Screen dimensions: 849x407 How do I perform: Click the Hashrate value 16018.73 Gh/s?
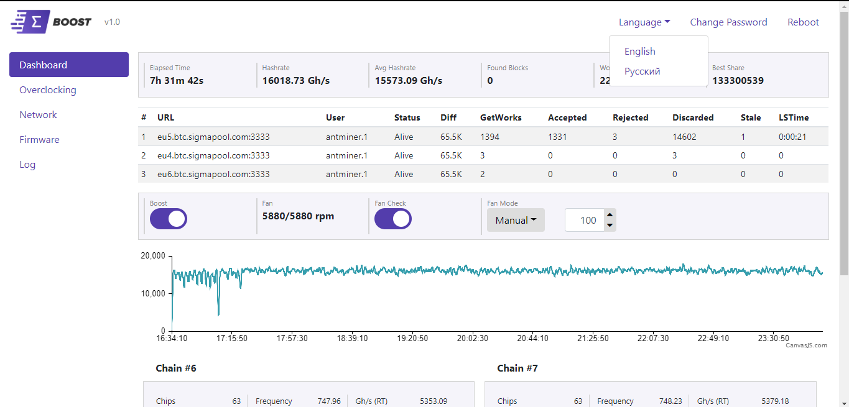pos(296,80)
